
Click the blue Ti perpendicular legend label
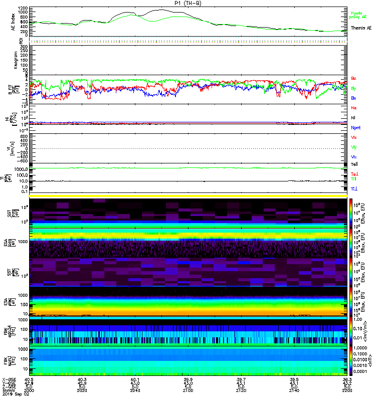(354, 189)
